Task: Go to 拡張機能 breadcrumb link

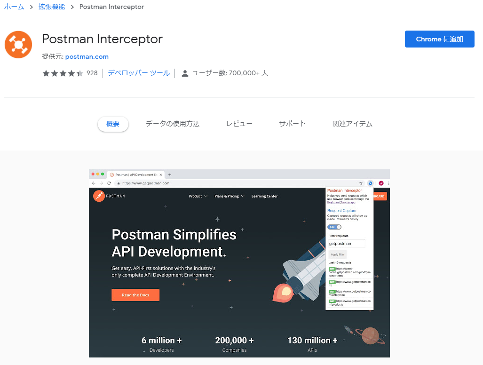Action: [x=52, y=7]
